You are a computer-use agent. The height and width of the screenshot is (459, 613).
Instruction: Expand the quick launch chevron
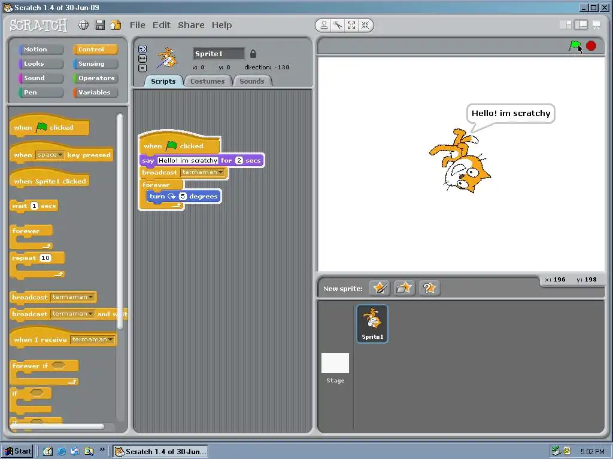click(x=102, y=449)
